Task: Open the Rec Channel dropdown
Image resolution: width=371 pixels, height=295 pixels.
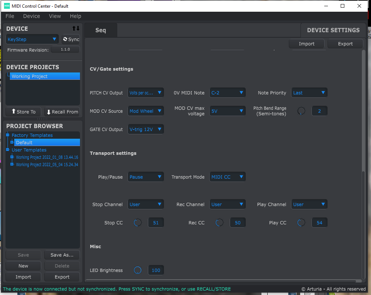Action: [x=227, y=204]
